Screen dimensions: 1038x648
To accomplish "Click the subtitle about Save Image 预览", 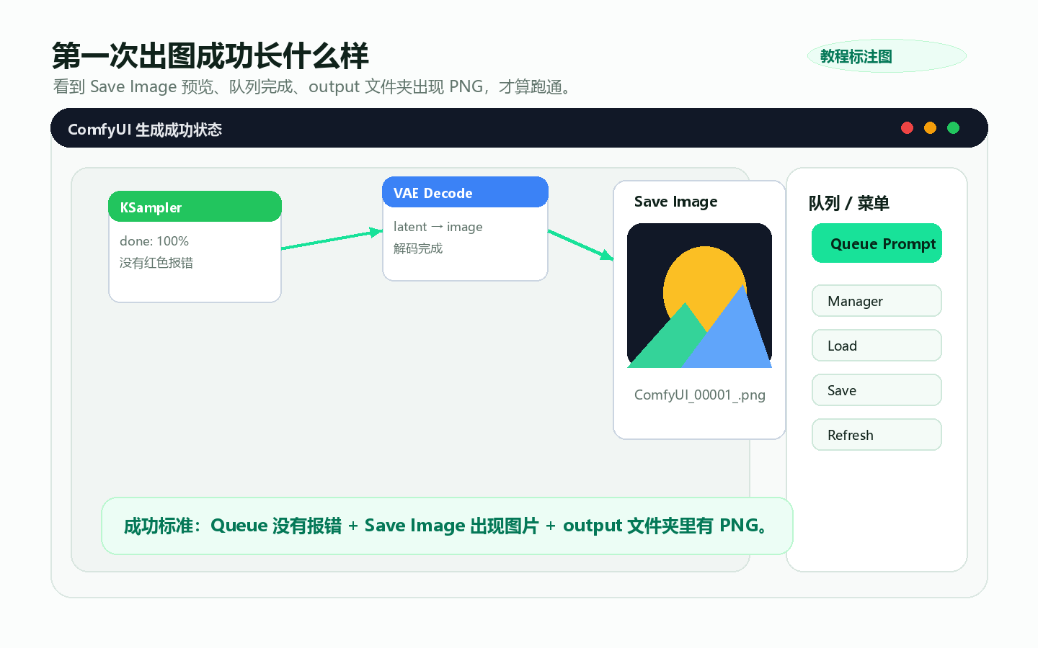I will click(x=312, y=87).
